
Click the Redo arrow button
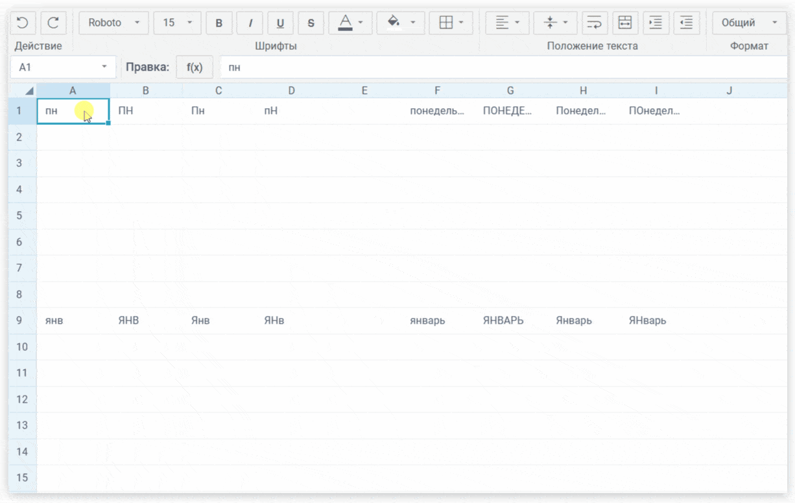tap(53, 23)
